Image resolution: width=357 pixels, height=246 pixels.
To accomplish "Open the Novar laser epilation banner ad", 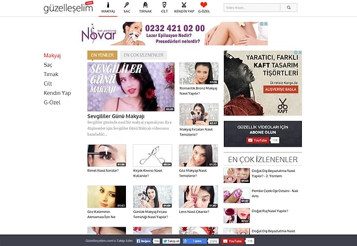I will tap(174, 34).
